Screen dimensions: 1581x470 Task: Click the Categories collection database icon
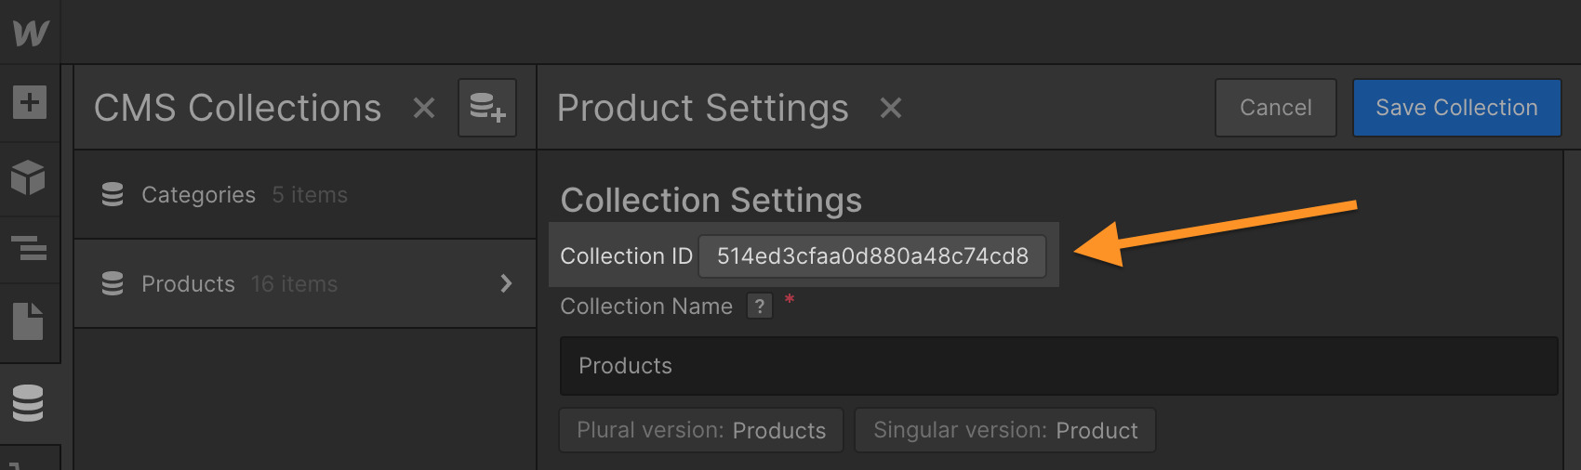[x=113, y=194]
